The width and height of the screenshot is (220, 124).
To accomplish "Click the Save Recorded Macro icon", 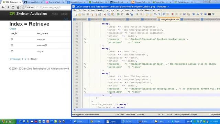I will pos(188,14).
